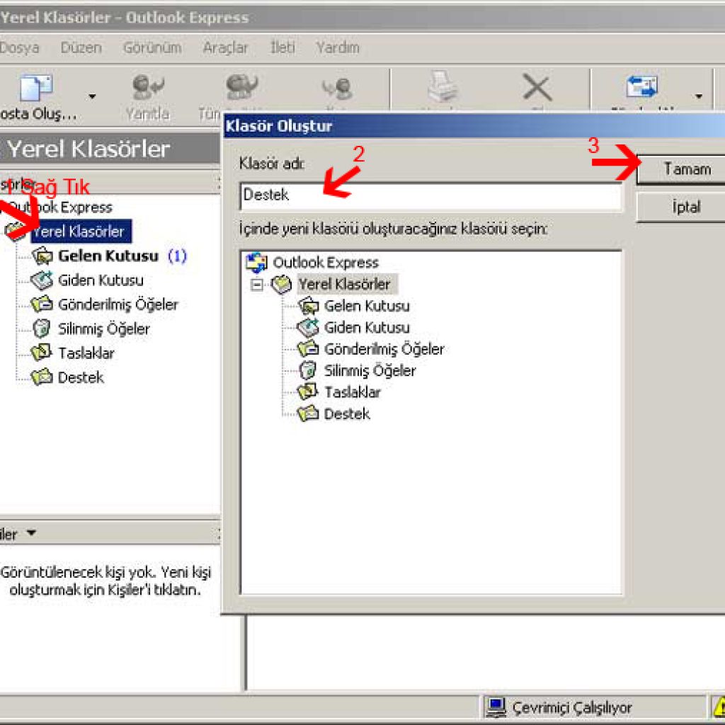This screenshot has height=725, width=725.
Task: Click the İptal button
Action: click(x=682, y=207)
